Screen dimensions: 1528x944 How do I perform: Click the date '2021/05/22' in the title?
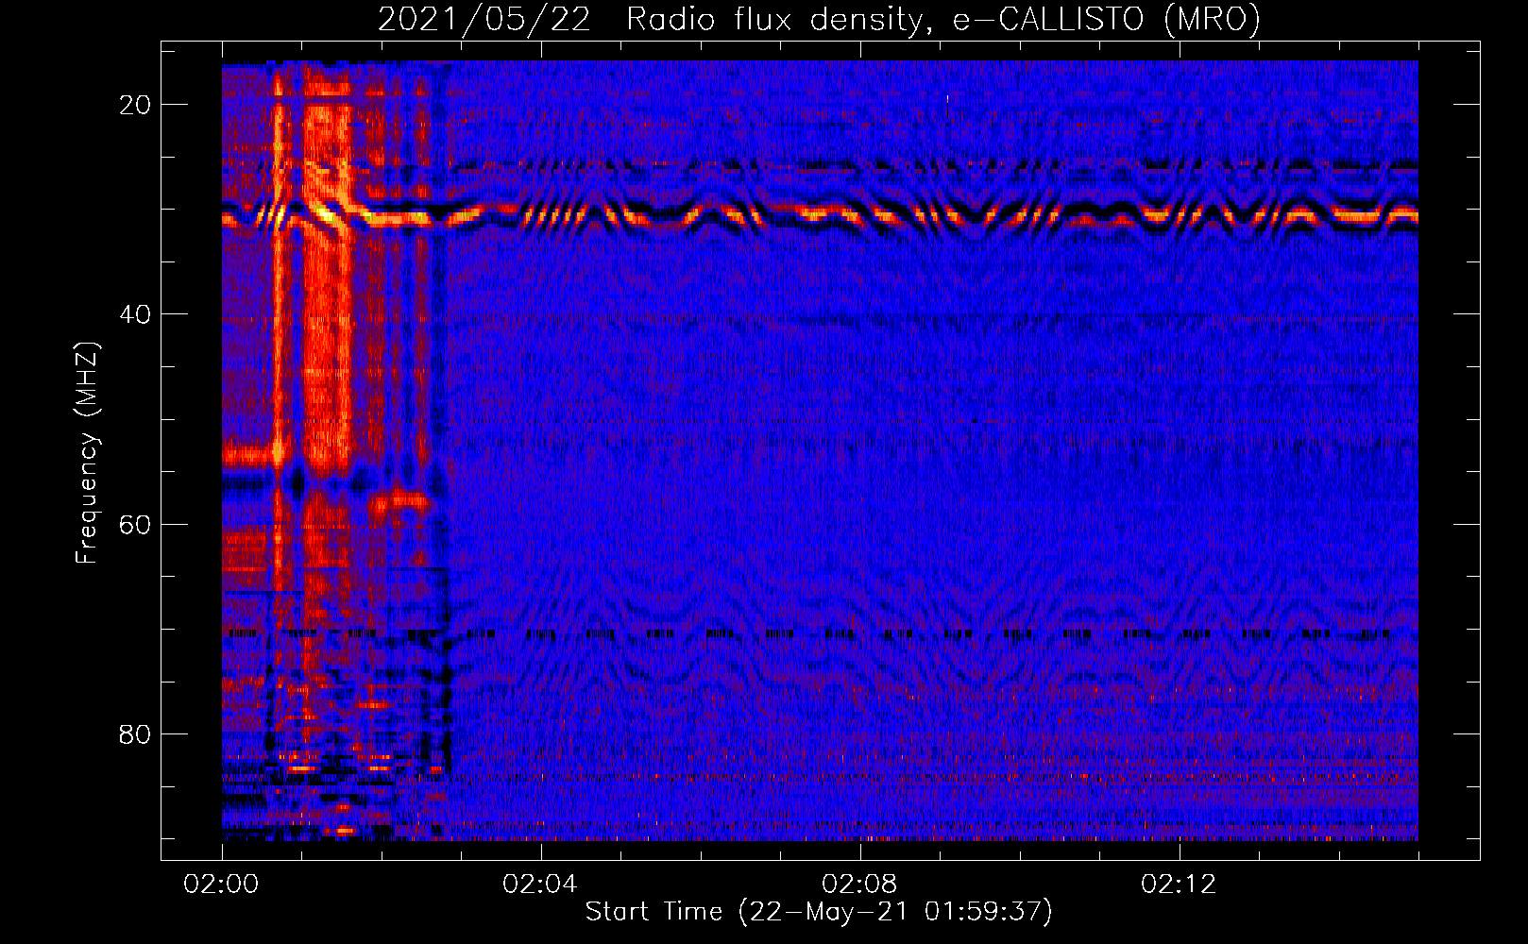[x=484, y=20]
